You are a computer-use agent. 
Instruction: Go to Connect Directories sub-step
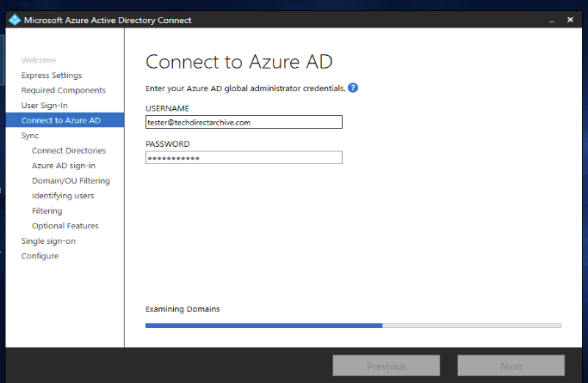[x=69, y=150]
